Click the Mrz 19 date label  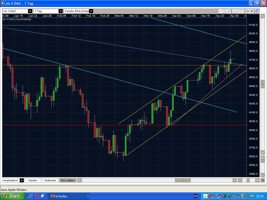[148, 16]
